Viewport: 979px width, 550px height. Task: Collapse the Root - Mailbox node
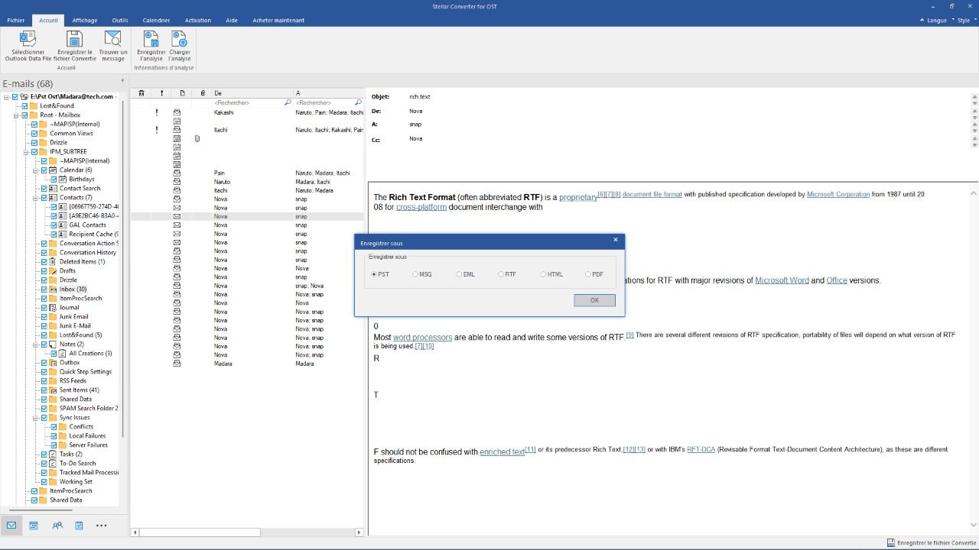point(16,115)
